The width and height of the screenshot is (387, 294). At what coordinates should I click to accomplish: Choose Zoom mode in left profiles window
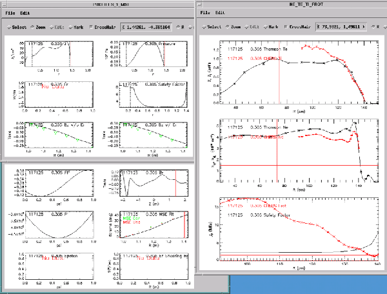pyautogui.click(x=38, y=27)
